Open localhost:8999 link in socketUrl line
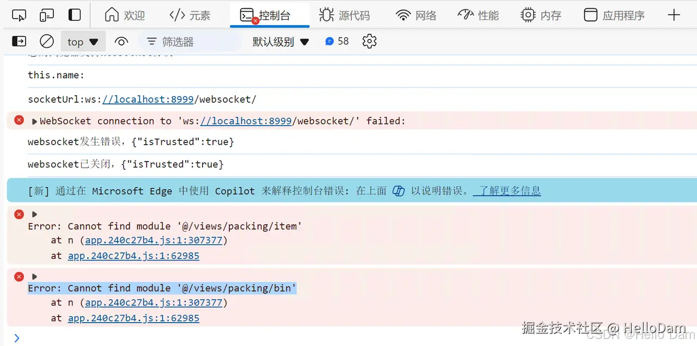This screenshot has width=697, height=346. 148,100
